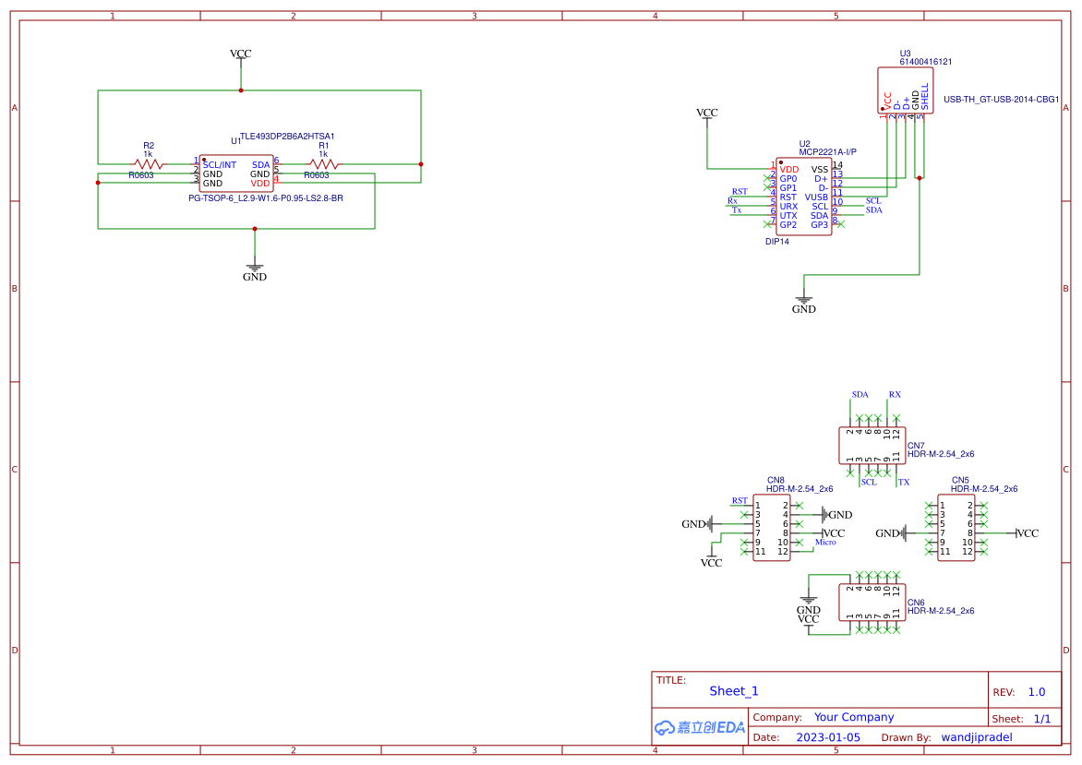This screenshot has height=765, width=1082.
Task: Select the junction dot on the VUSB wire
Action: coord(920,178)
